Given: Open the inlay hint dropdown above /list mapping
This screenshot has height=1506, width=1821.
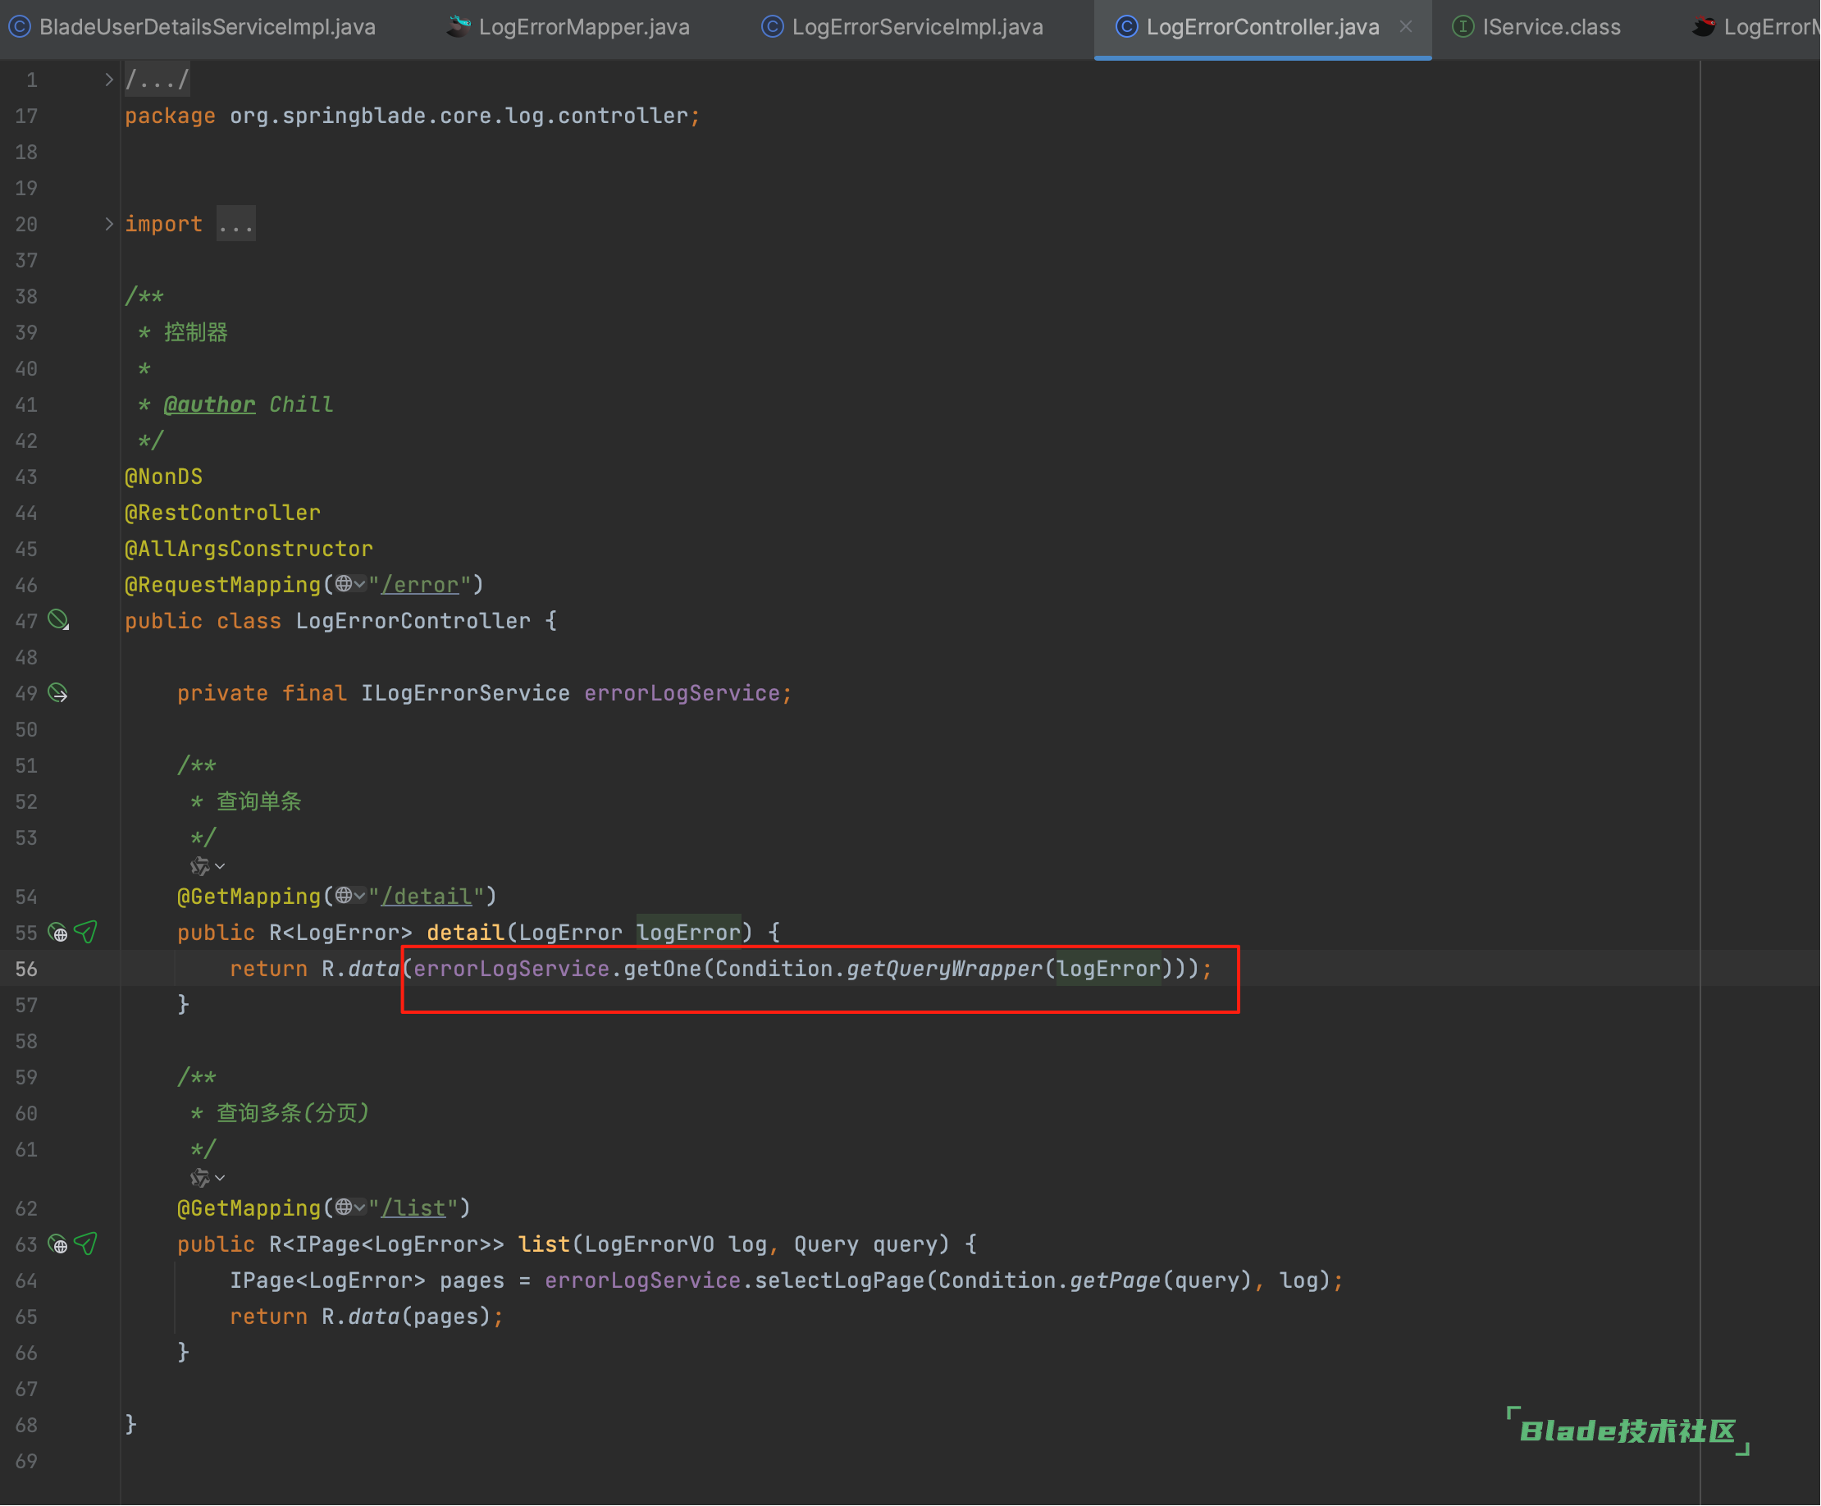Looking at the screenshot, I should click(x=208, y=1178).
